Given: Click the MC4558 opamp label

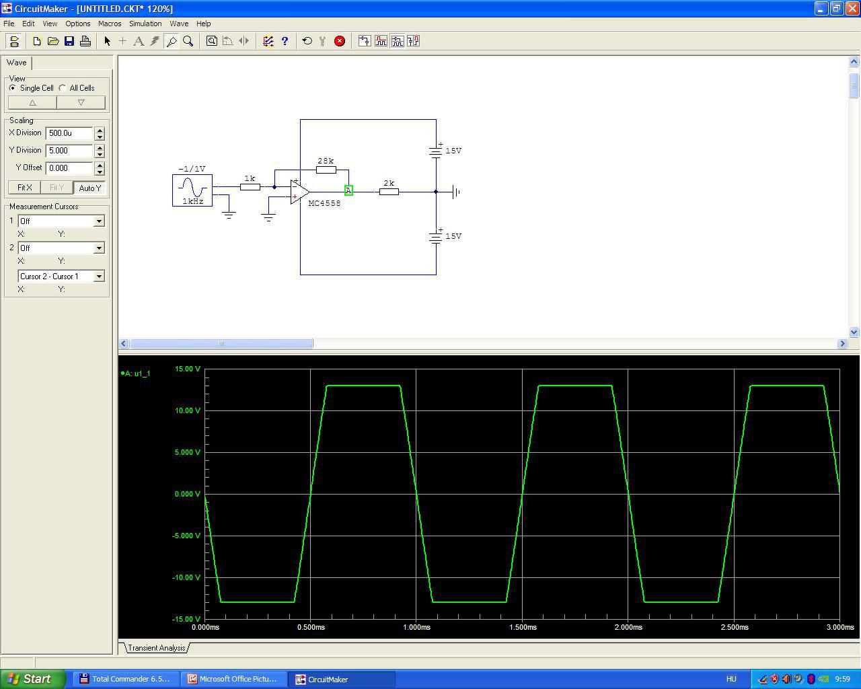Looking at the screenshot, I should point(324,203).
